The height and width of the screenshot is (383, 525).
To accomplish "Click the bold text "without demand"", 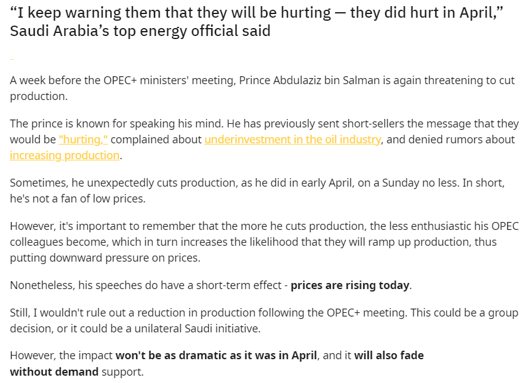I will click(x=54, y=371).
